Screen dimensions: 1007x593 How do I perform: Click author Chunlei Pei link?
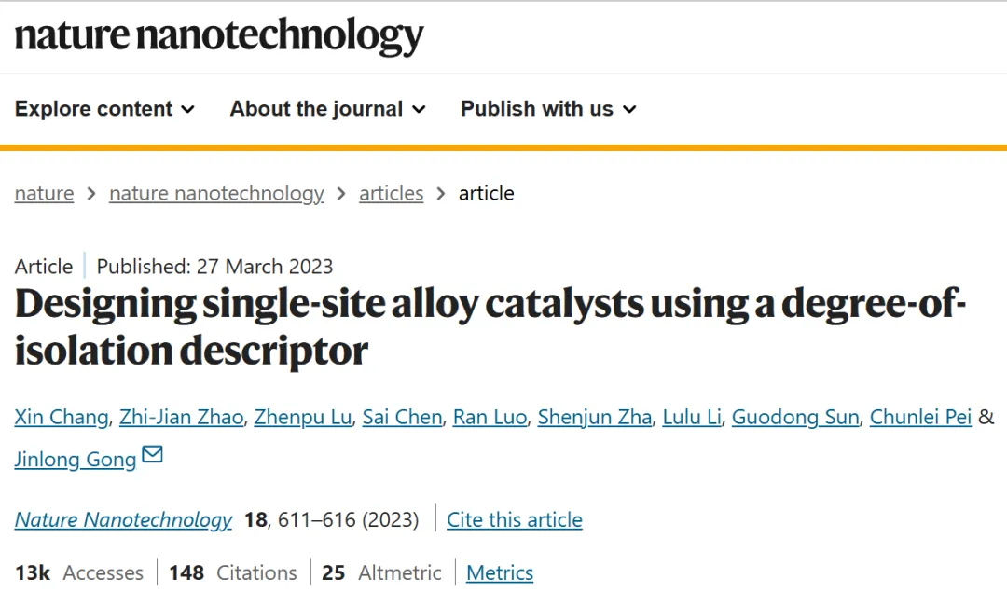click(x=920, y=417)
